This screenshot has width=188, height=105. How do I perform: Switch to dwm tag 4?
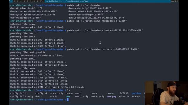point(21,1)
